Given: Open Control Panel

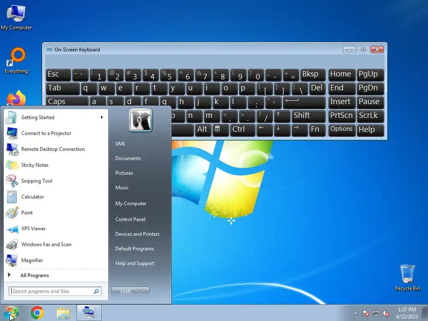Looking at the screenshot, I should click(x=130, y=219).
